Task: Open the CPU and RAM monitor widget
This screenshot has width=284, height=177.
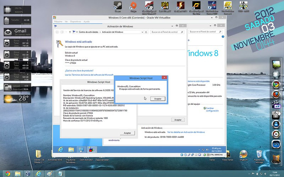Action: (17, 10)
